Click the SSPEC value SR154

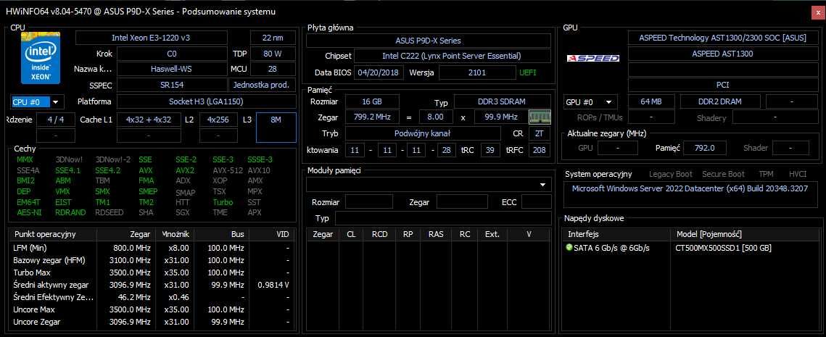click(171, 85)
